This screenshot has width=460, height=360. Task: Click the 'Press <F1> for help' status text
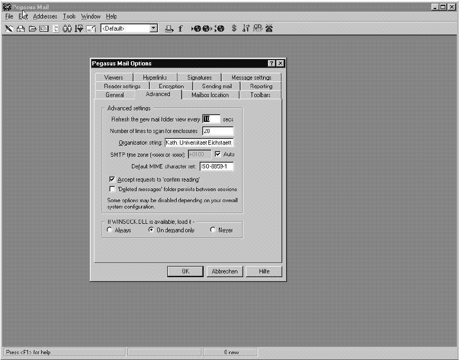[x=28, y=353]
